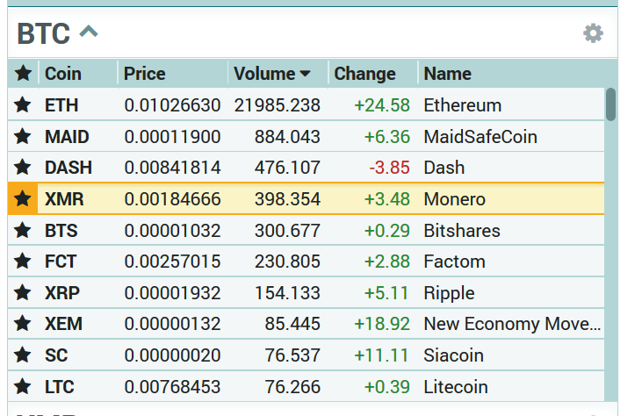The height and width of the screenshot is (416, 642).
Task: Select the XRP coin symbol
Action: tap(62, 293)
